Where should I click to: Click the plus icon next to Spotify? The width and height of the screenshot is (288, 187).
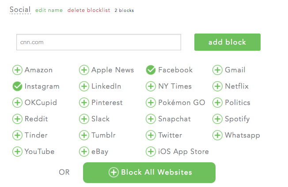click(x=217, y=119)
